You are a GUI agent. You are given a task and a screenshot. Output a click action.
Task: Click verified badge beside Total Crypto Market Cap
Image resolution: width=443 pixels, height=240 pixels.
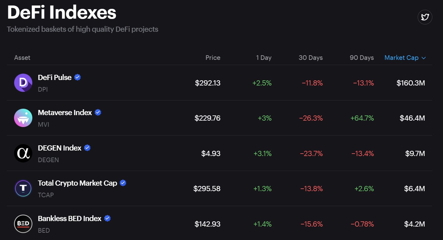click(123, 183)
